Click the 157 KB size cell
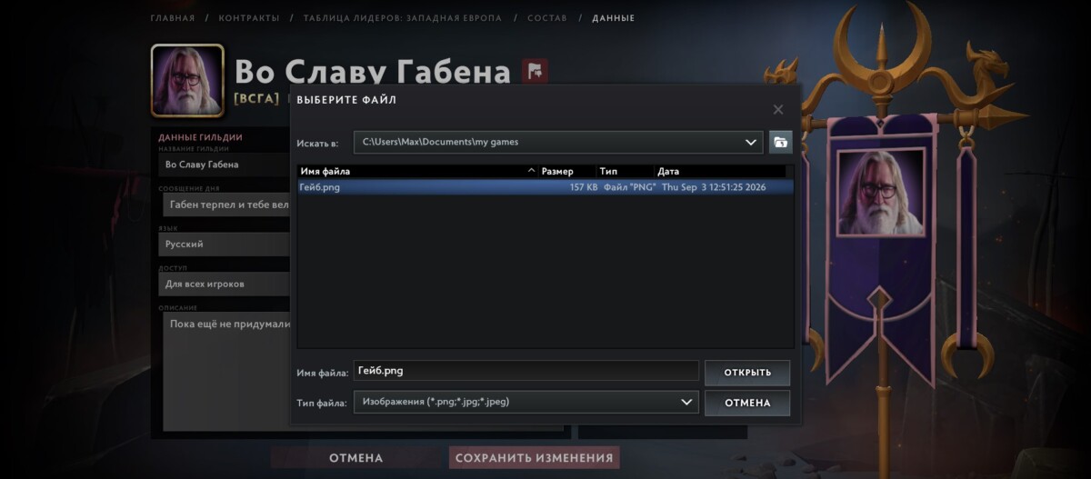Image resolution: width=1091 pixels, height=479 pixels. click(584, 186)
